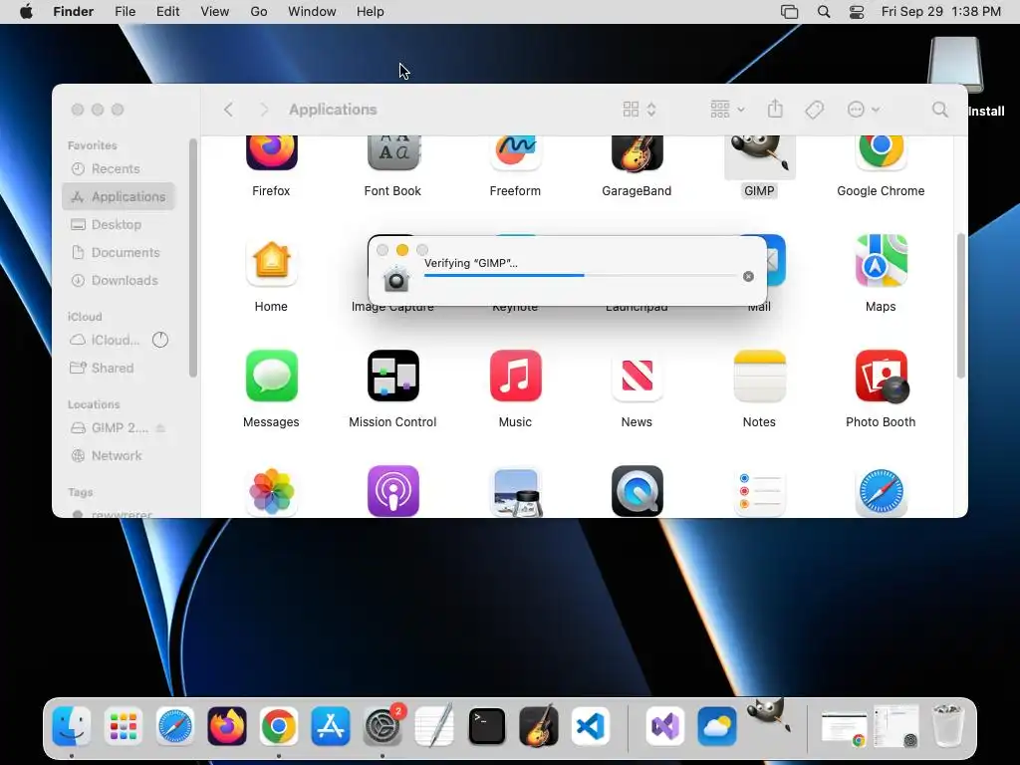This screenshot has width=1020, height=765.
Task: Open Terminal from the Dock
Action: [486, 726]
